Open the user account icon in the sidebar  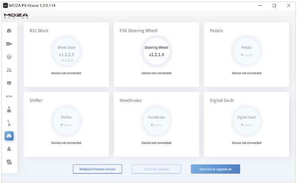click(9, 149)
